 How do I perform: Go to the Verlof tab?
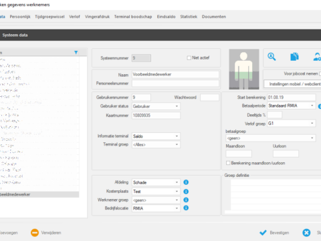click(74, 17)
